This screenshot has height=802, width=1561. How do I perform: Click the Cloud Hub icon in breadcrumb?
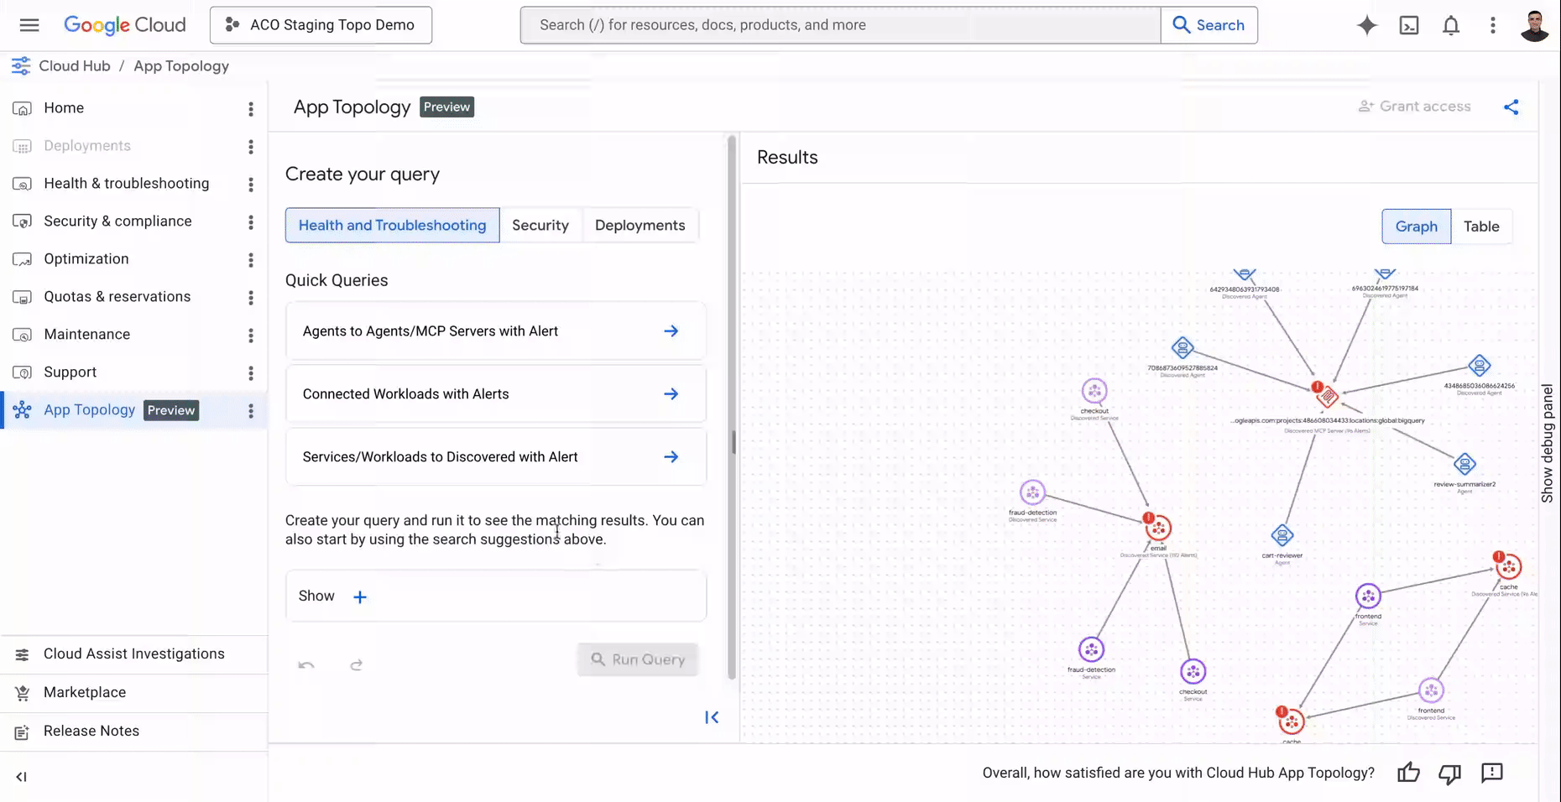pos(21,65)
